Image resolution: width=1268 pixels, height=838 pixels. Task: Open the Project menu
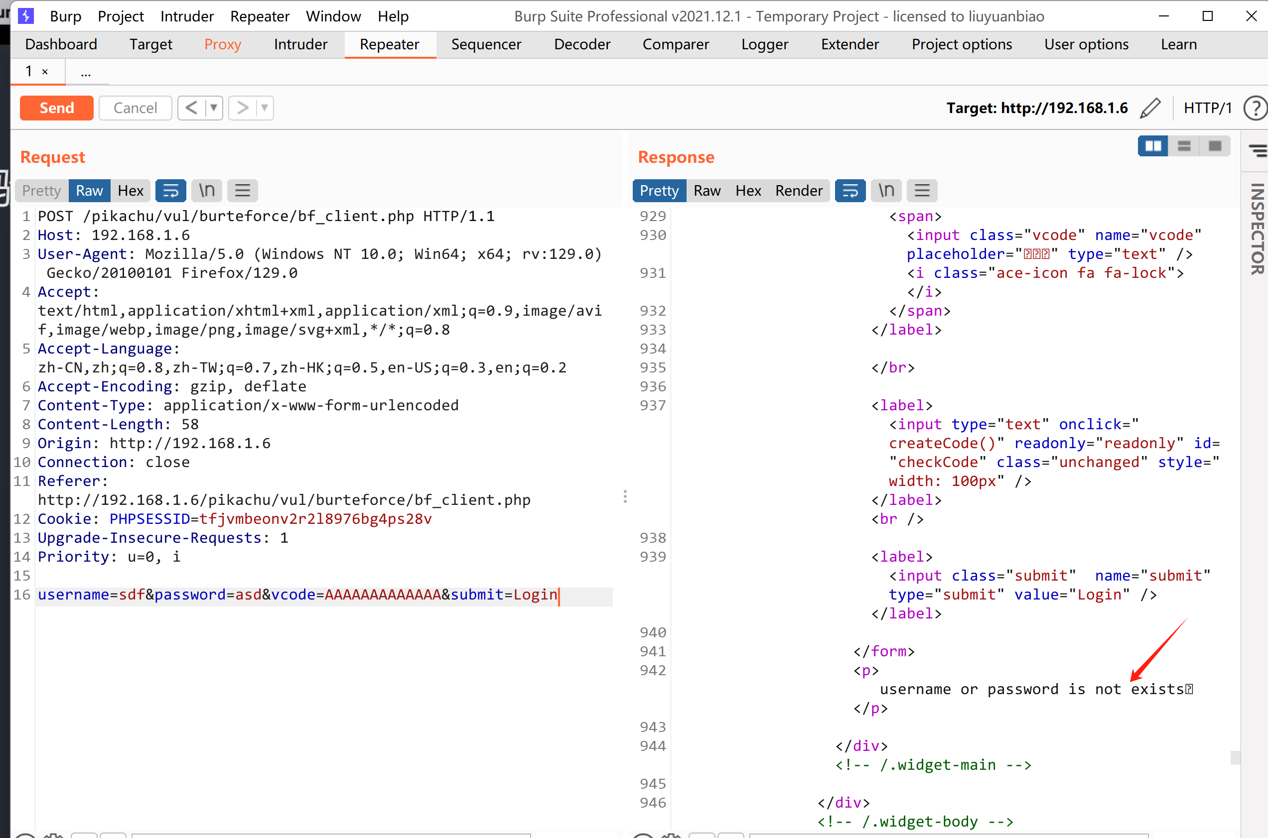coord(121,16)
